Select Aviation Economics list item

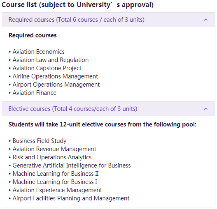click(x=38, y=52)
